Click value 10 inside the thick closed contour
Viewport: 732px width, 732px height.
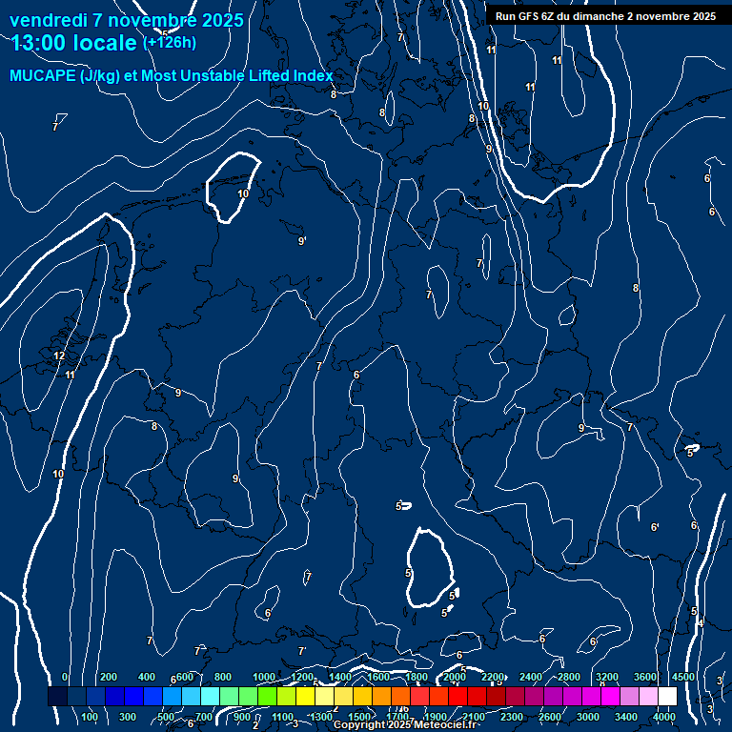click(242, 193)
